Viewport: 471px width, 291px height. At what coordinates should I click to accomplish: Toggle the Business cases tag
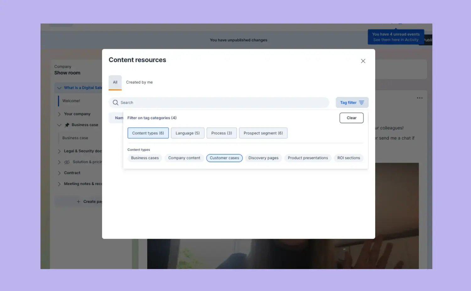[145, 158]
